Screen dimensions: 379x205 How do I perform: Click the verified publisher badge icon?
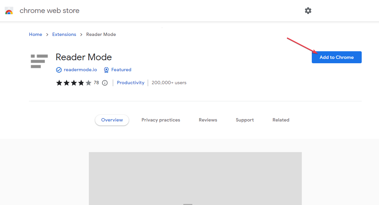pos(59,70)
